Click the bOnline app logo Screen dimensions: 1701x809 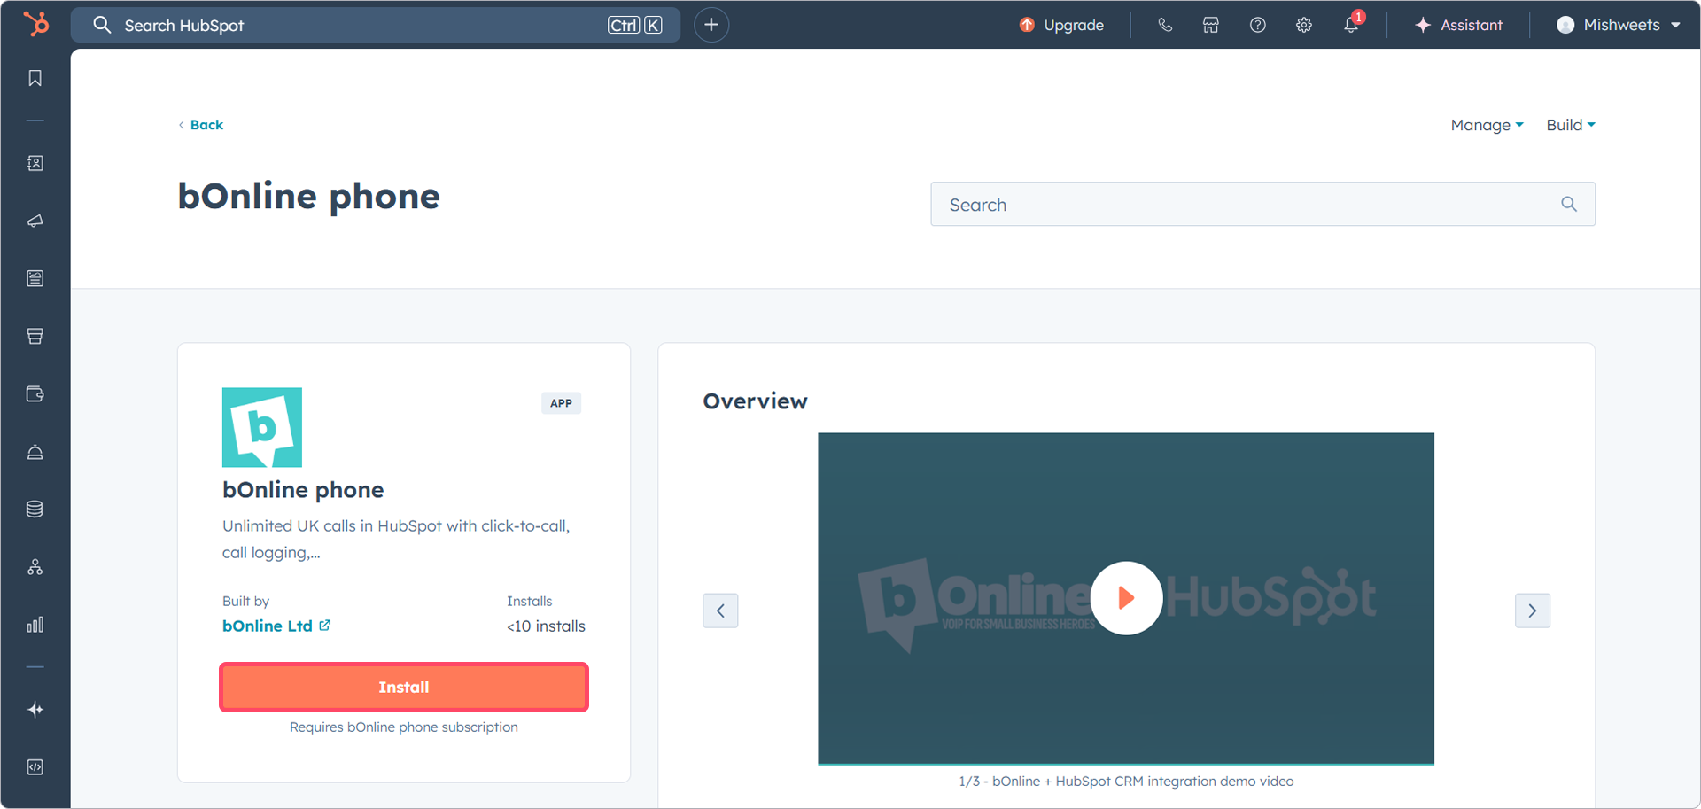click(262, 427)
